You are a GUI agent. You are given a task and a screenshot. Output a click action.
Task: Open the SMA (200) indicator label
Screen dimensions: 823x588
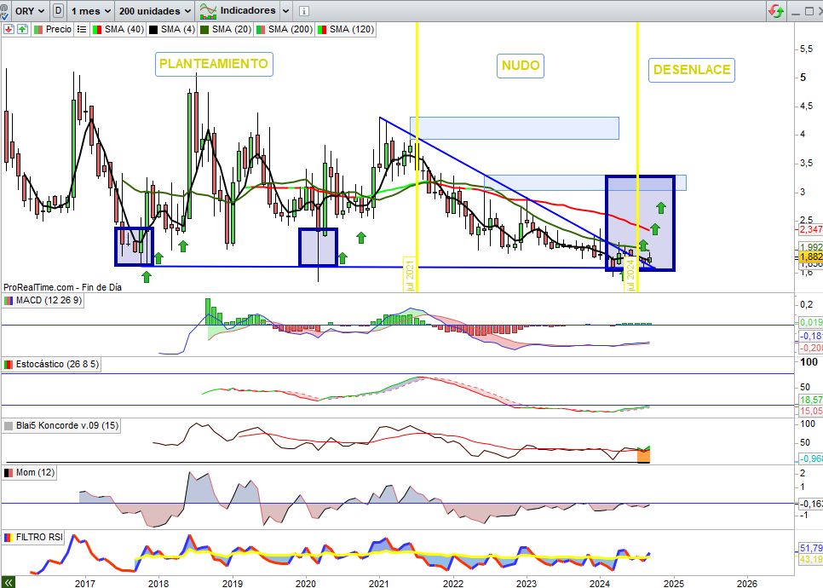pos(291,29)
